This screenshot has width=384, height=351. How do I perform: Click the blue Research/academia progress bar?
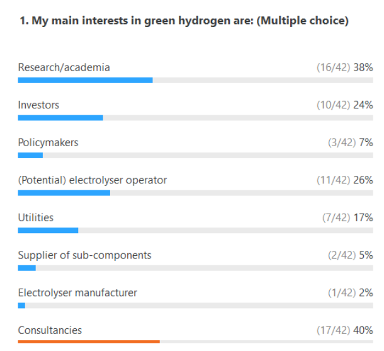(x=85, y=80)
